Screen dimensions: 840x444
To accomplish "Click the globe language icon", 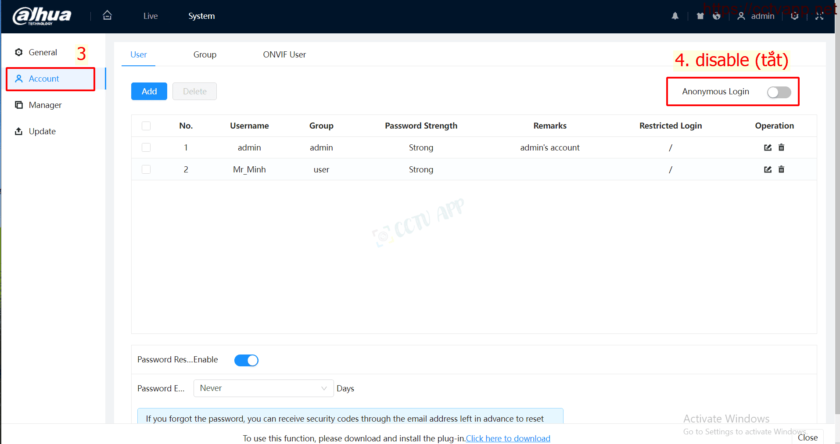I will (x=717, y=16).
